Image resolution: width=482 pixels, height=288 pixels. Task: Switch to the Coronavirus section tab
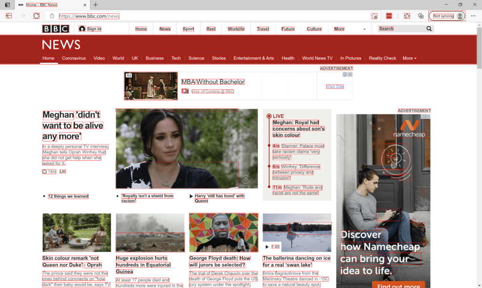point(74,58)
